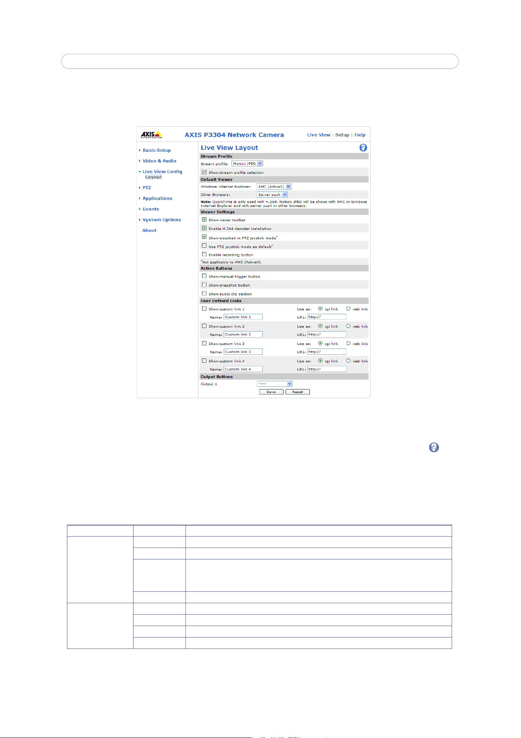Click the Stream Profile section header
Image resolution: width=521 pixels, height=738 pixels.
(284, 157)
